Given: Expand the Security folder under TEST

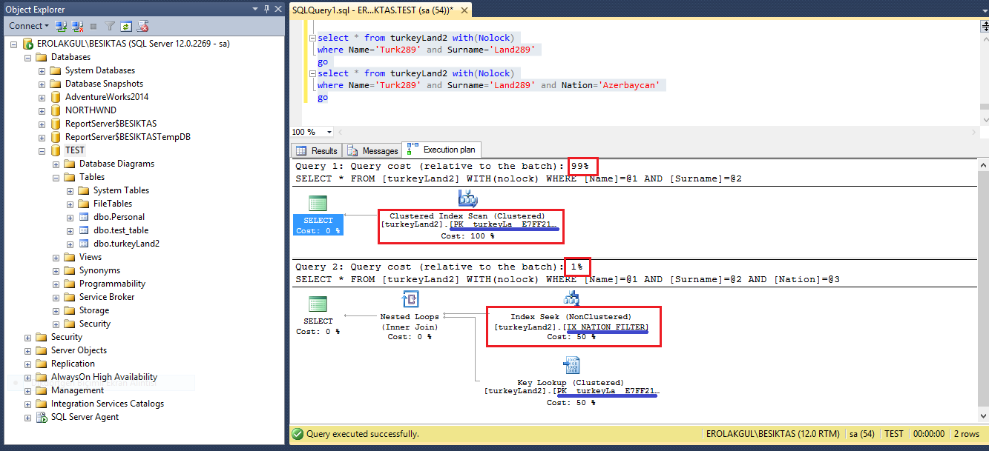Looking at the screenshot, I should [56, 324].
